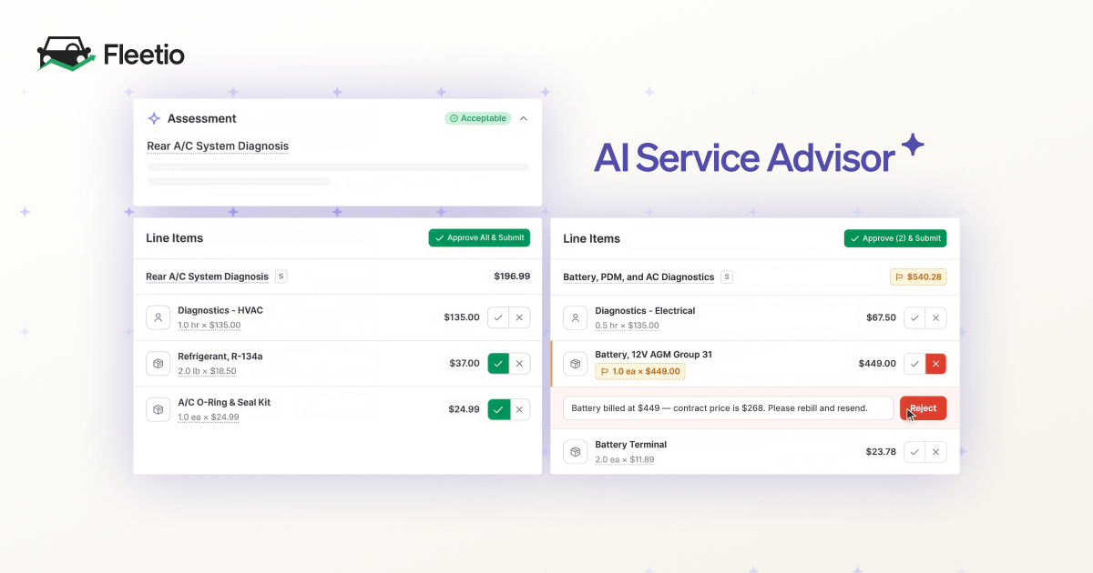
Task: Click the Acceptable status badge
Action: [x=477, y=118]
